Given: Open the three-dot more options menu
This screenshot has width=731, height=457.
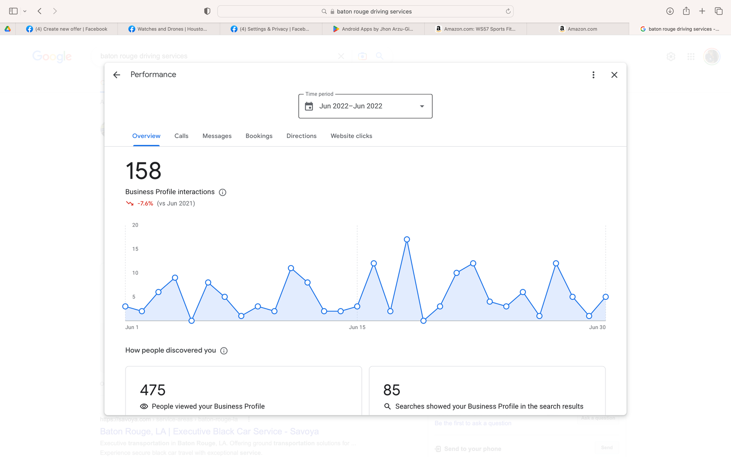Looking at the screenshot, I should click(593, 75).
